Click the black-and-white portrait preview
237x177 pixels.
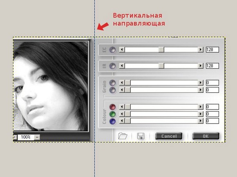pyautogui.click(x=51, y=86)
